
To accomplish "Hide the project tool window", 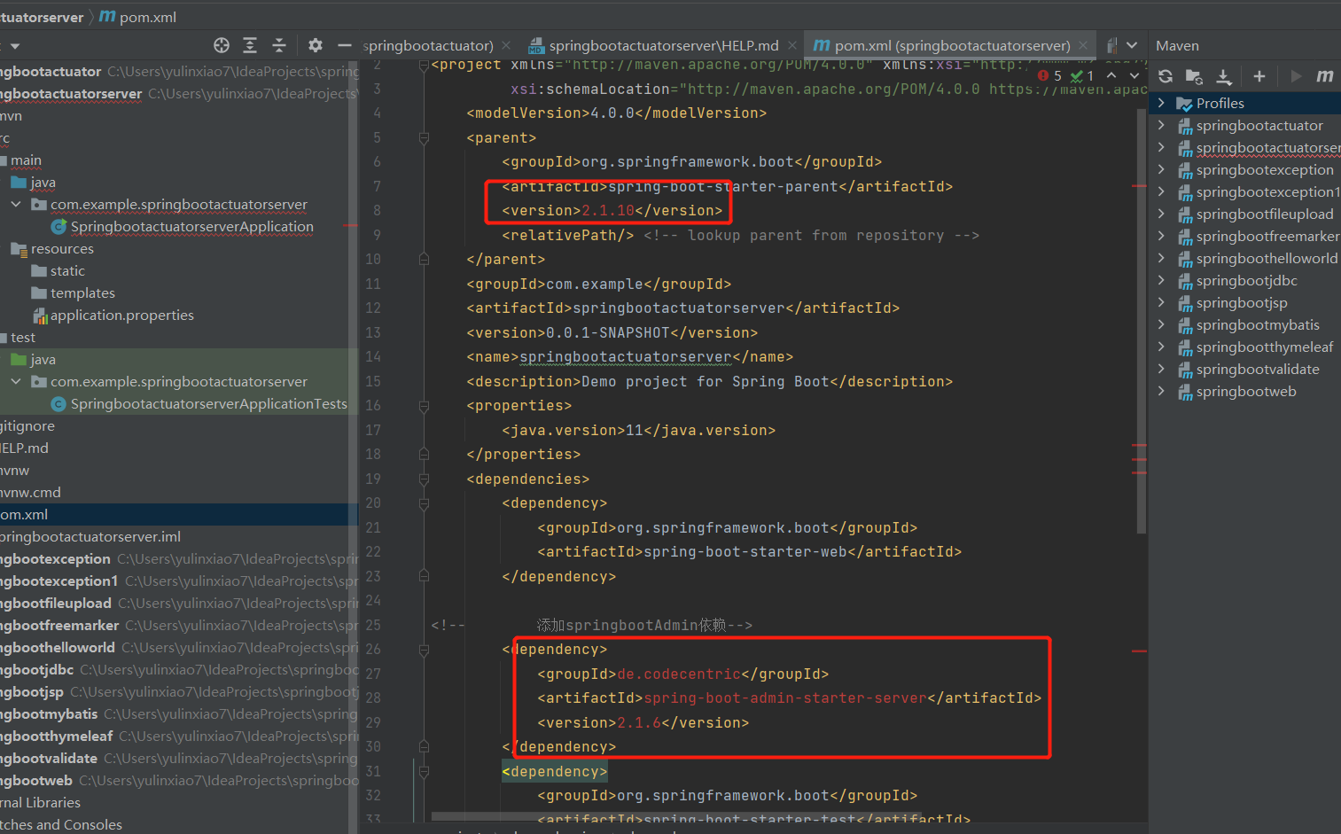I will coord(345,45).
